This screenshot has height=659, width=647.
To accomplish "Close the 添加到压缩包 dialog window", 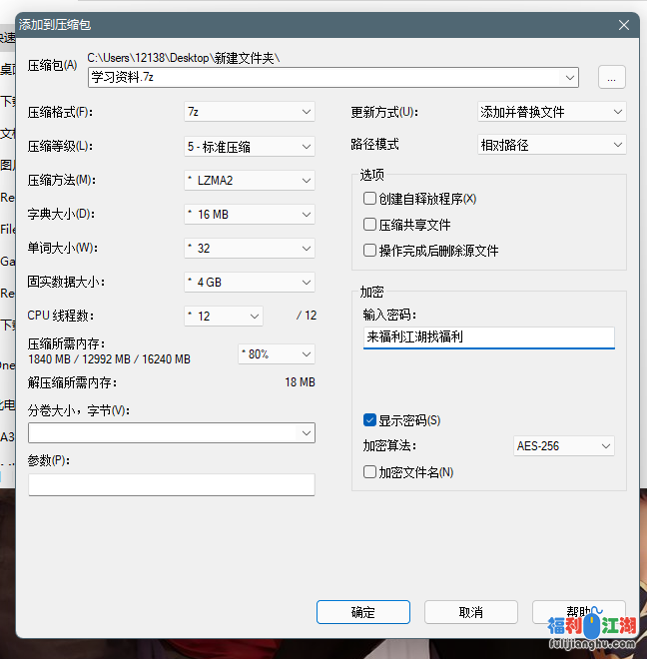I will pyautogui.click(x=624, y=25).
